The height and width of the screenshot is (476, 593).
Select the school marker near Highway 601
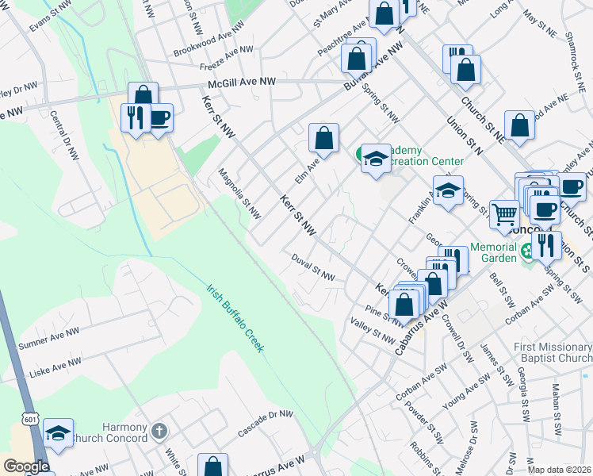coord(58,434)
